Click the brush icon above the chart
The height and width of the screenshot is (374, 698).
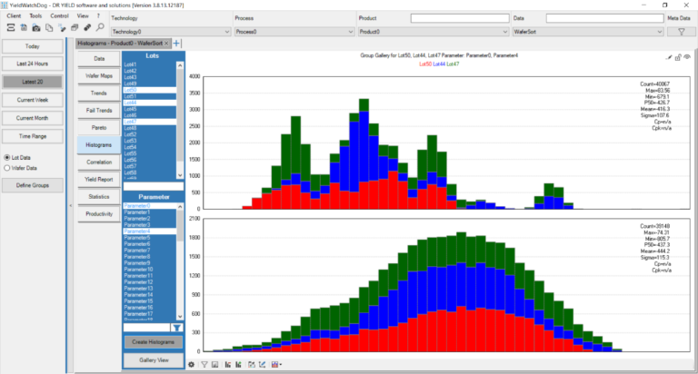(669, 57)
